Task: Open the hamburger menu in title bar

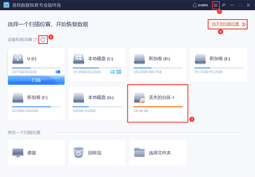Action: (224, 6)
